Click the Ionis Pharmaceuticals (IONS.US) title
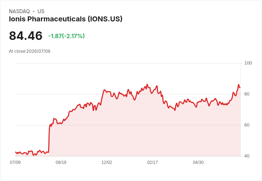This screenshot has width=262, height=181. coord(65,19)
